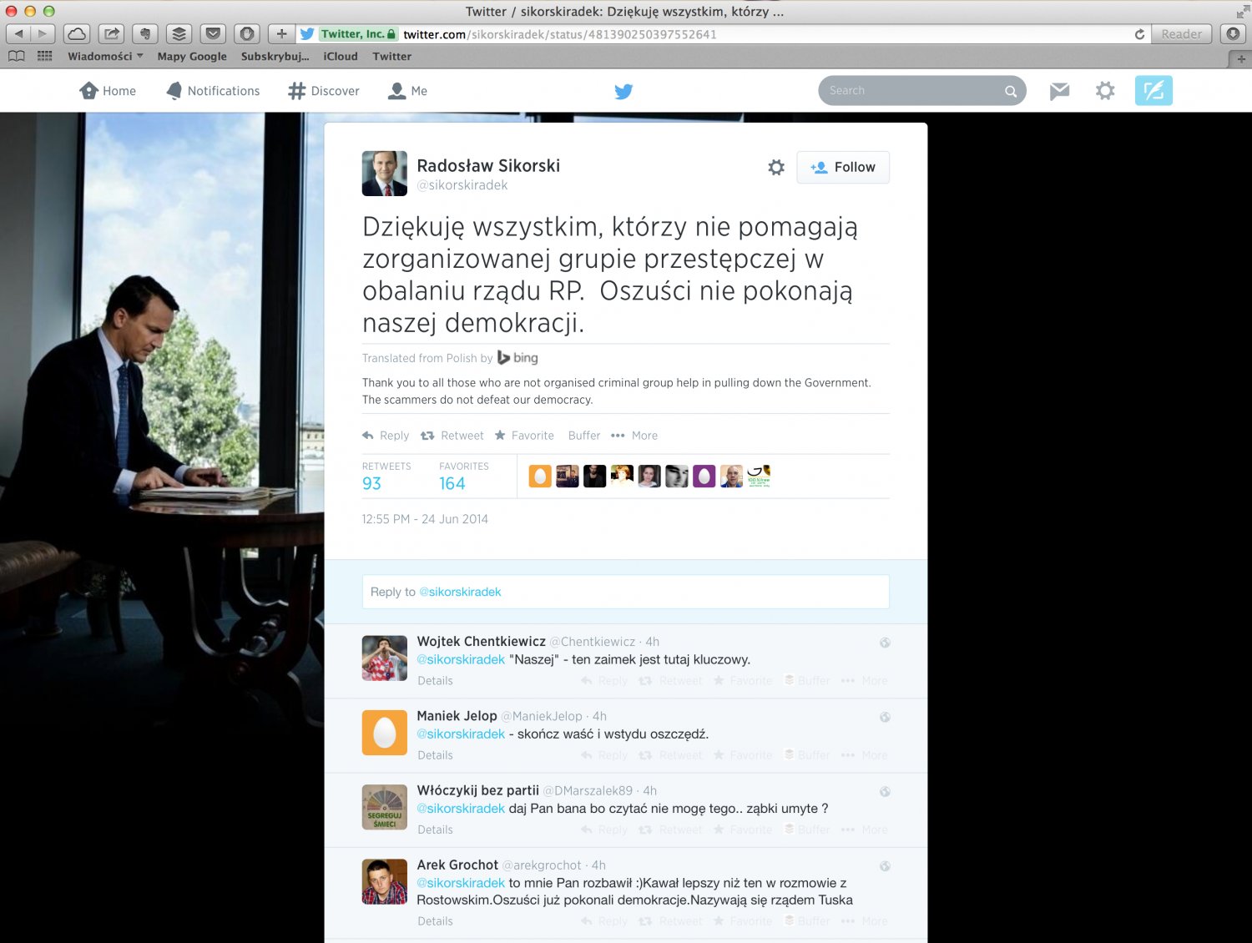Image resolution: width=1252 pixels, height=943 pixels.
Task: Click the compose new tweet icon
Action: tap(1153, 91)
